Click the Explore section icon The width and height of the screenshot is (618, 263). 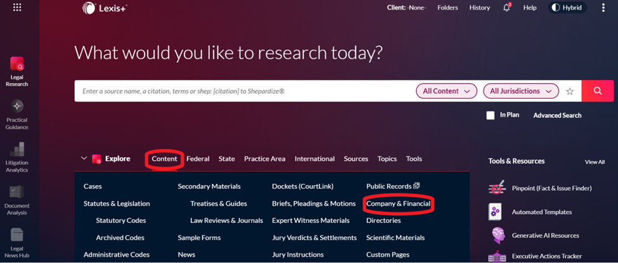(x=96, y=159)
